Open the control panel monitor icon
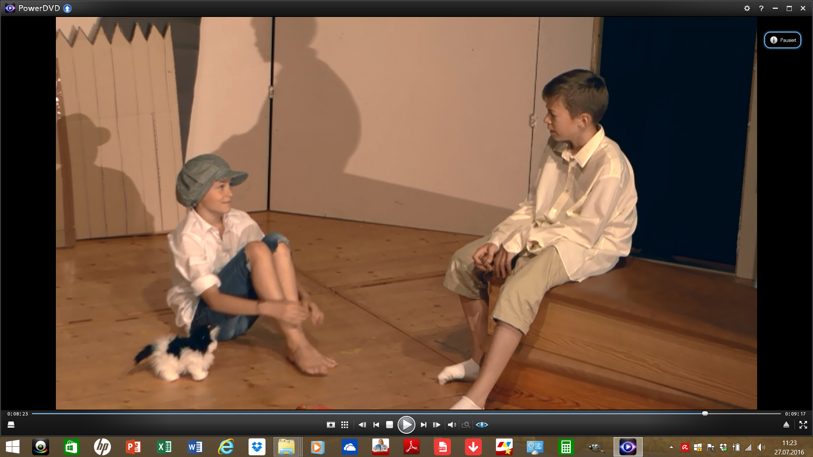The image size is (813, 457). coord(535,447)
